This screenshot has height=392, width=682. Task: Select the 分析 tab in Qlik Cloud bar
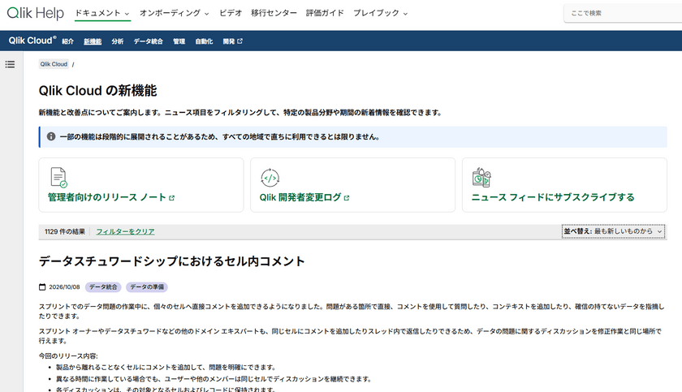pos(118,41)
